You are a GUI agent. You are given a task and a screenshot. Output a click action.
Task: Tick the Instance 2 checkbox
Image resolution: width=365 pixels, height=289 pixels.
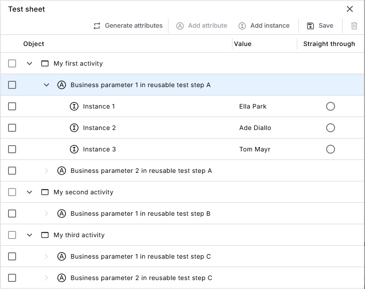[x=12, y=128]
